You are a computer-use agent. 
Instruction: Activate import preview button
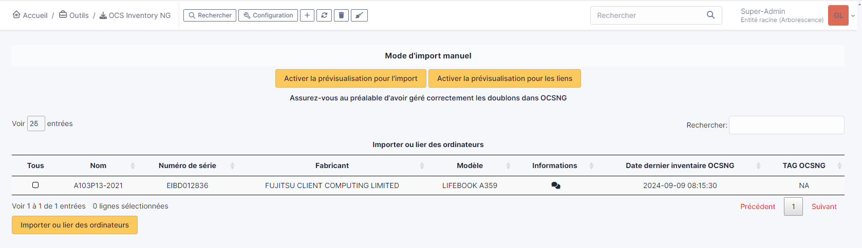[351, 78]
